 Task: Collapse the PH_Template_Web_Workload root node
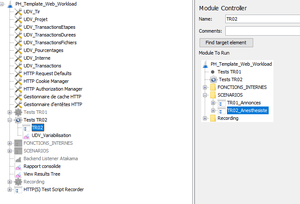[x=2, y=4]
